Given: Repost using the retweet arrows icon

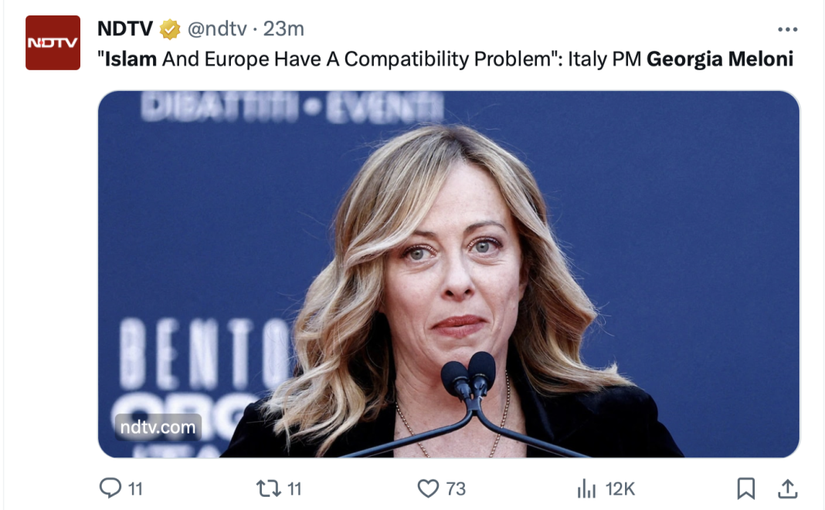Looking at the screenshot, I should [268, 488].
